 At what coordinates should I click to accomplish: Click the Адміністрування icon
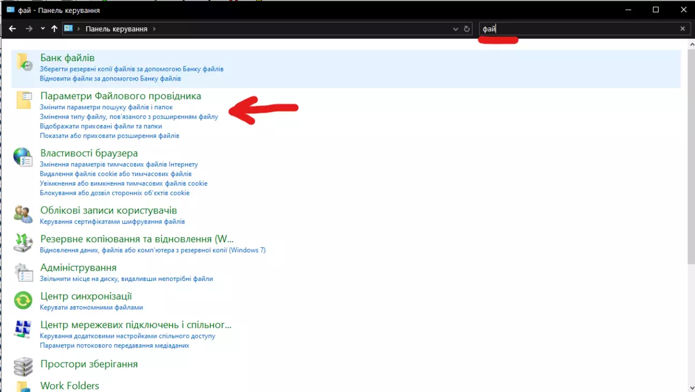23,272
